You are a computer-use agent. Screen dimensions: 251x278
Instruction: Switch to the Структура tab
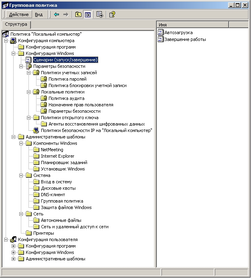16,24
